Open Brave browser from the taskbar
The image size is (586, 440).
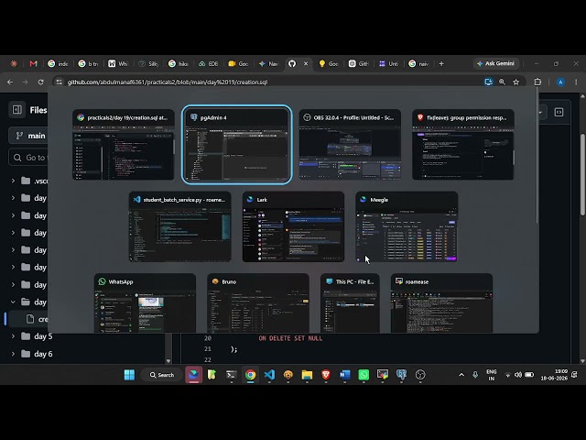pos(326,375)
